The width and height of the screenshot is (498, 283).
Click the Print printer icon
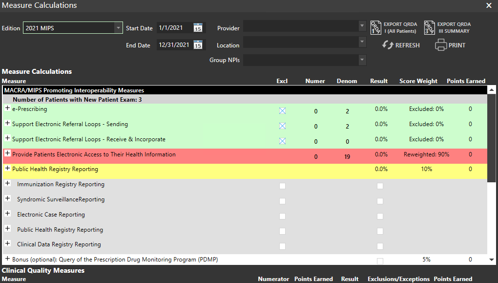click(441, 45)
